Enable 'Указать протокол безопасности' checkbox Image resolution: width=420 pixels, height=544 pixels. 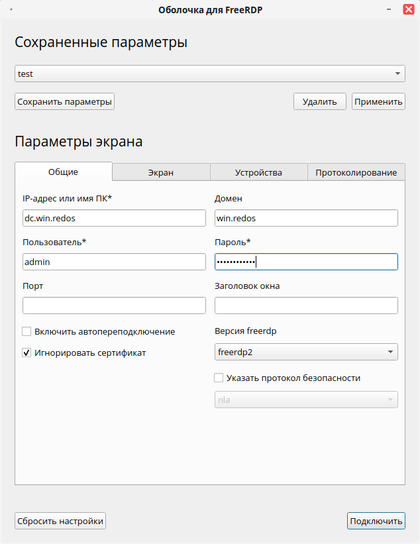tap(219, 378)
